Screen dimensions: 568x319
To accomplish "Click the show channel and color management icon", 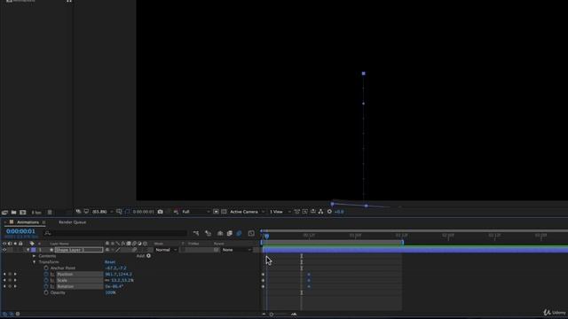I will point(176,212).
